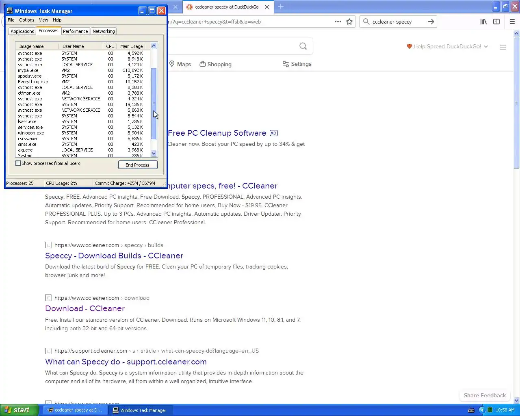Click the search go arrow in browser search box

click(x=431, y=22)
